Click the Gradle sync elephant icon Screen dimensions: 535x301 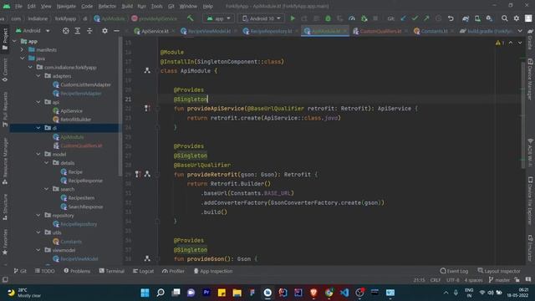click(466, 18)
